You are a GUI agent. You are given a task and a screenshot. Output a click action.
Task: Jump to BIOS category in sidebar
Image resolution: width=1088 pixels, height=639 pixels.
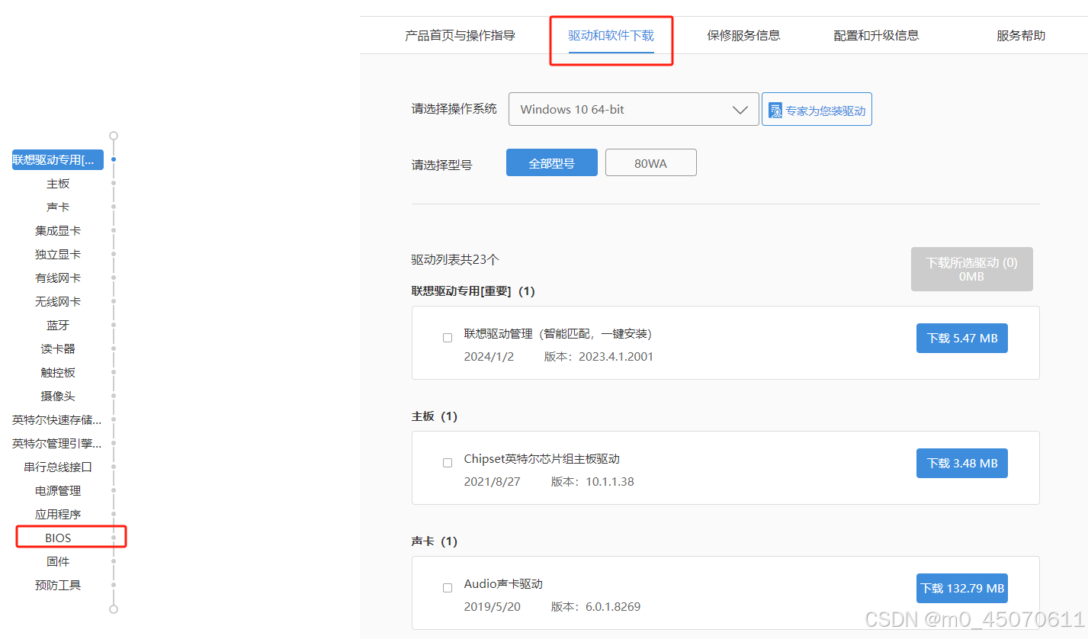pyautogui.click(x=58, y=538)
